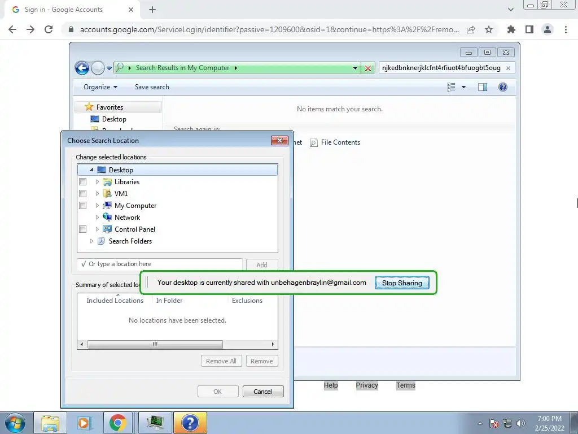Image resolution: width=578 pixels, height=434 pixels.
Task: Focus the Explorer search box
Action: click(x=441, y=68)
